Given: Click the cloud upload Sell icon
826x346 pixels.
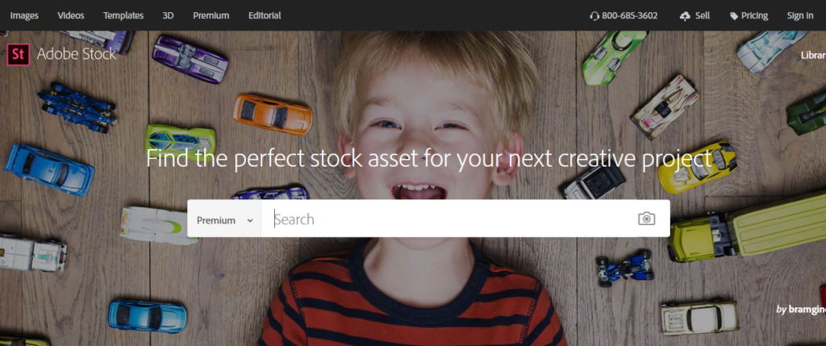Looking at the screenshot, I should [x=685, y=16].
